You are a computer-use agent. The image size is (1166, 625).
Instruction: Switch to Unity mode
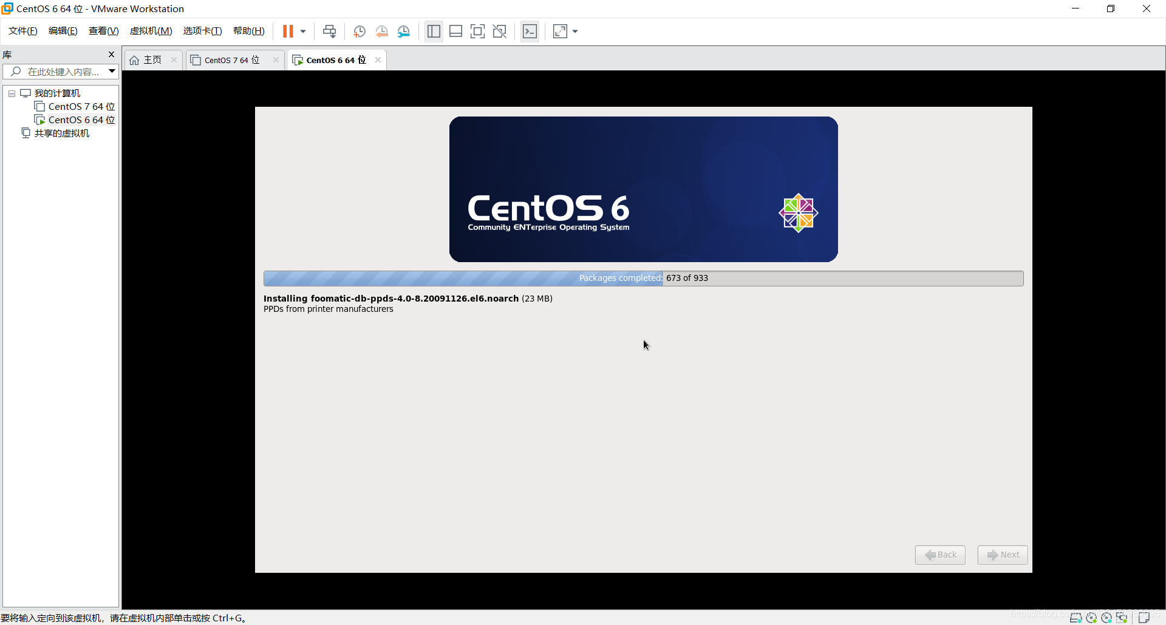pos(500,31)
